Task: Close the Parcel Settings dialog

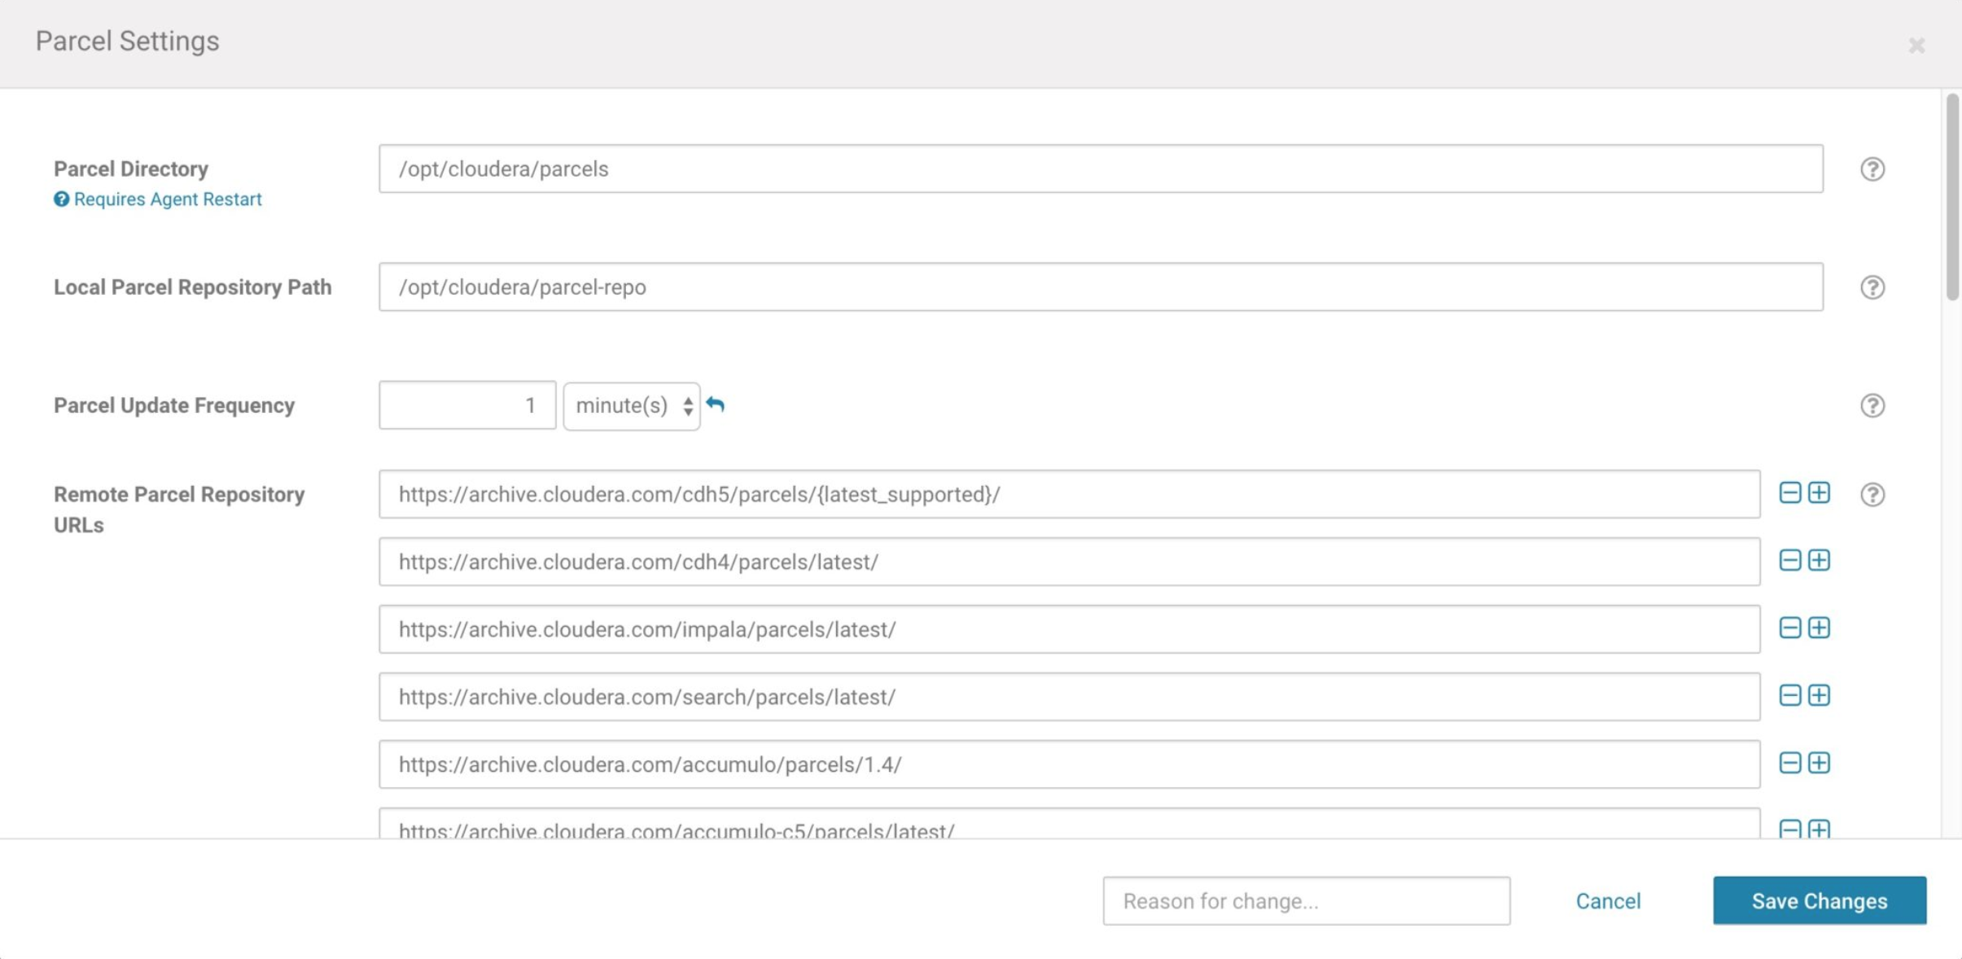Action: 1916,46
